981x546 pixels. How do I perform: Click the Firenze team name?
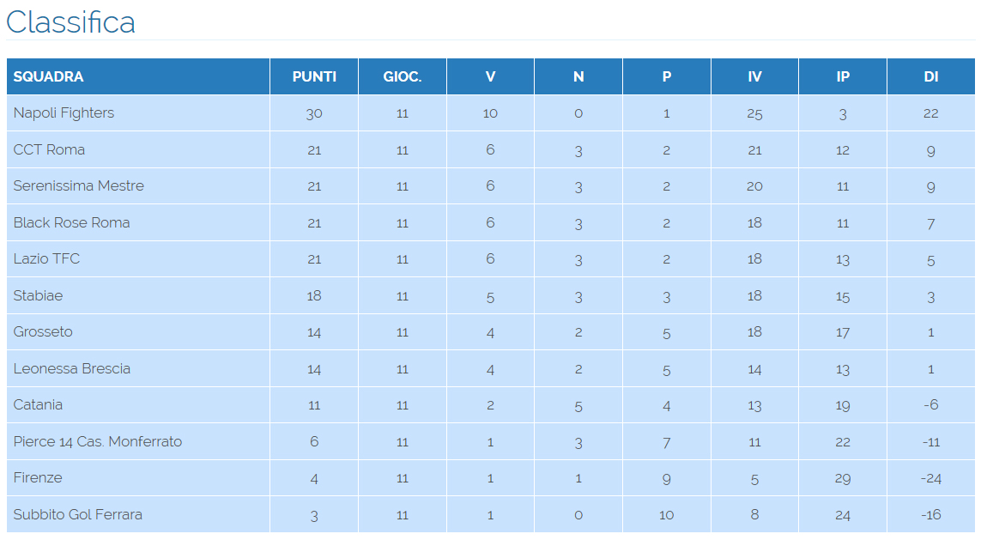[38, 478]
